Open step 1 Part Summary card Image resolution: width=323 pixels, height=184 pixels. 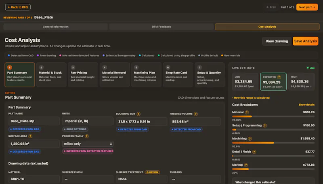[x=19, y=75]
